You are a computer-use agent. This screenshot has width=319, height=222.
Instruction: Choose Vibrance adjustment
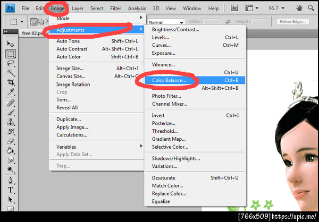(x=195, y=65)
